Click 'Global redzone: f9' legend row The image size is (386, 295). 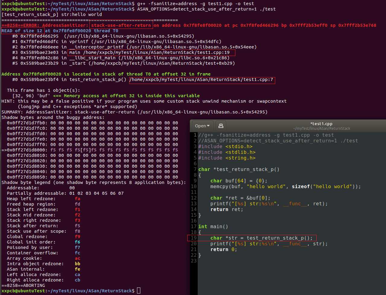[43, 237]
